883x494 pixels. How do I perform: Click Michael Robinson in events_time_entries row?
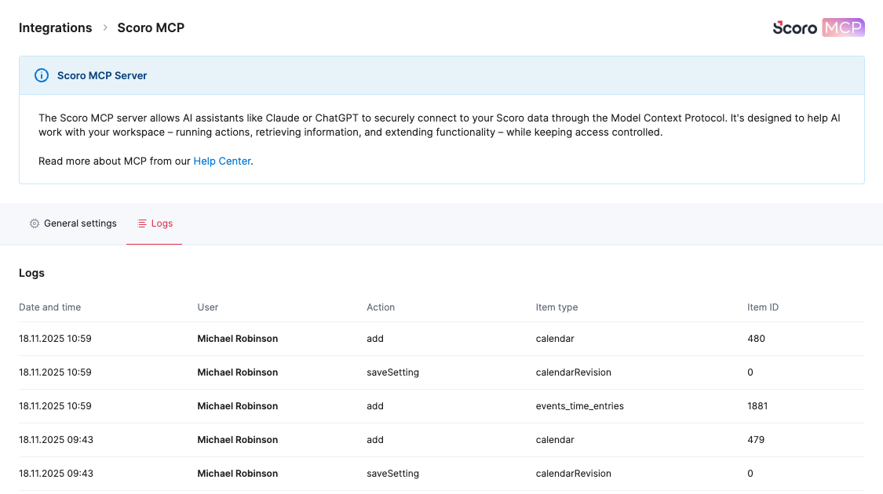point(238,406)
